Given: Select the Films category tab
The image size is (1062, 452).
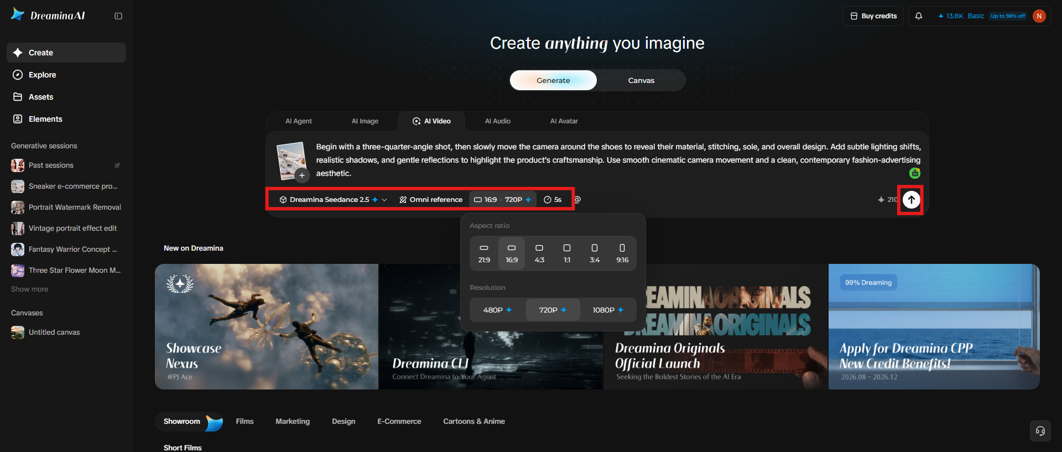Looking at the screenshot, I should (x=244, y=422).
